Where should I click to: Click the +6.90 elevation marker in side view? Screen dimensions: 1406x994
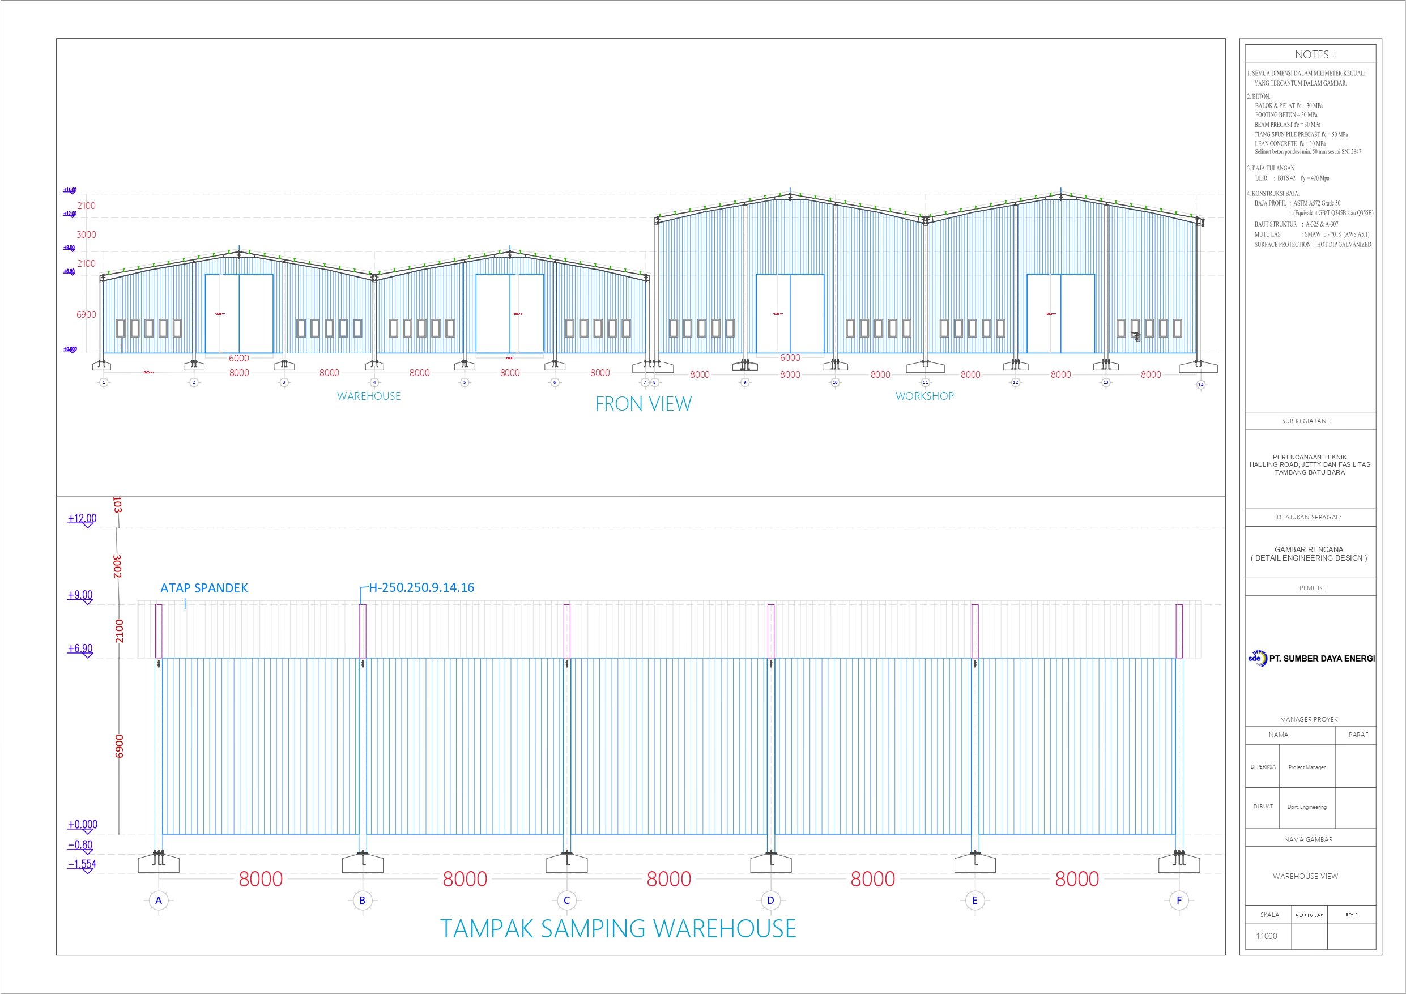click(x=80, y=649)
